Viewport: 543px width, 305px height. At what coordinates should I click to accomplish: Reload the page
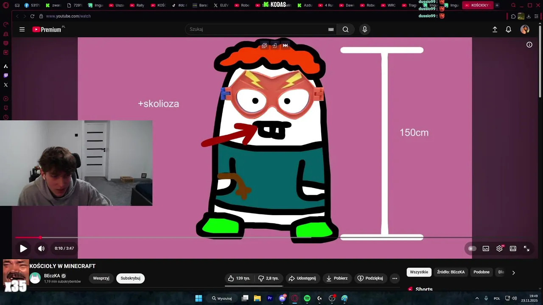pyautogui.click(x=32, y=16)
